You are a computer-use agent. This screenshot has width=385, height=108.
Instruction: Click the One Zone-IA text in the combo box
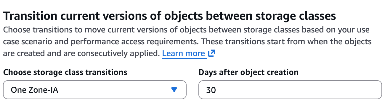coord(34,90)
